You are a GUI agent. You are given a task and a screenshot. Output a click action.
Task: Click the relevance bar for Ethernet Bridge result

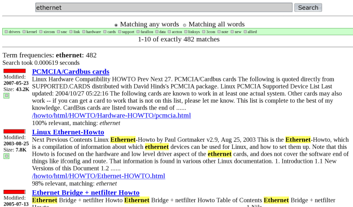tap(15, 192)
